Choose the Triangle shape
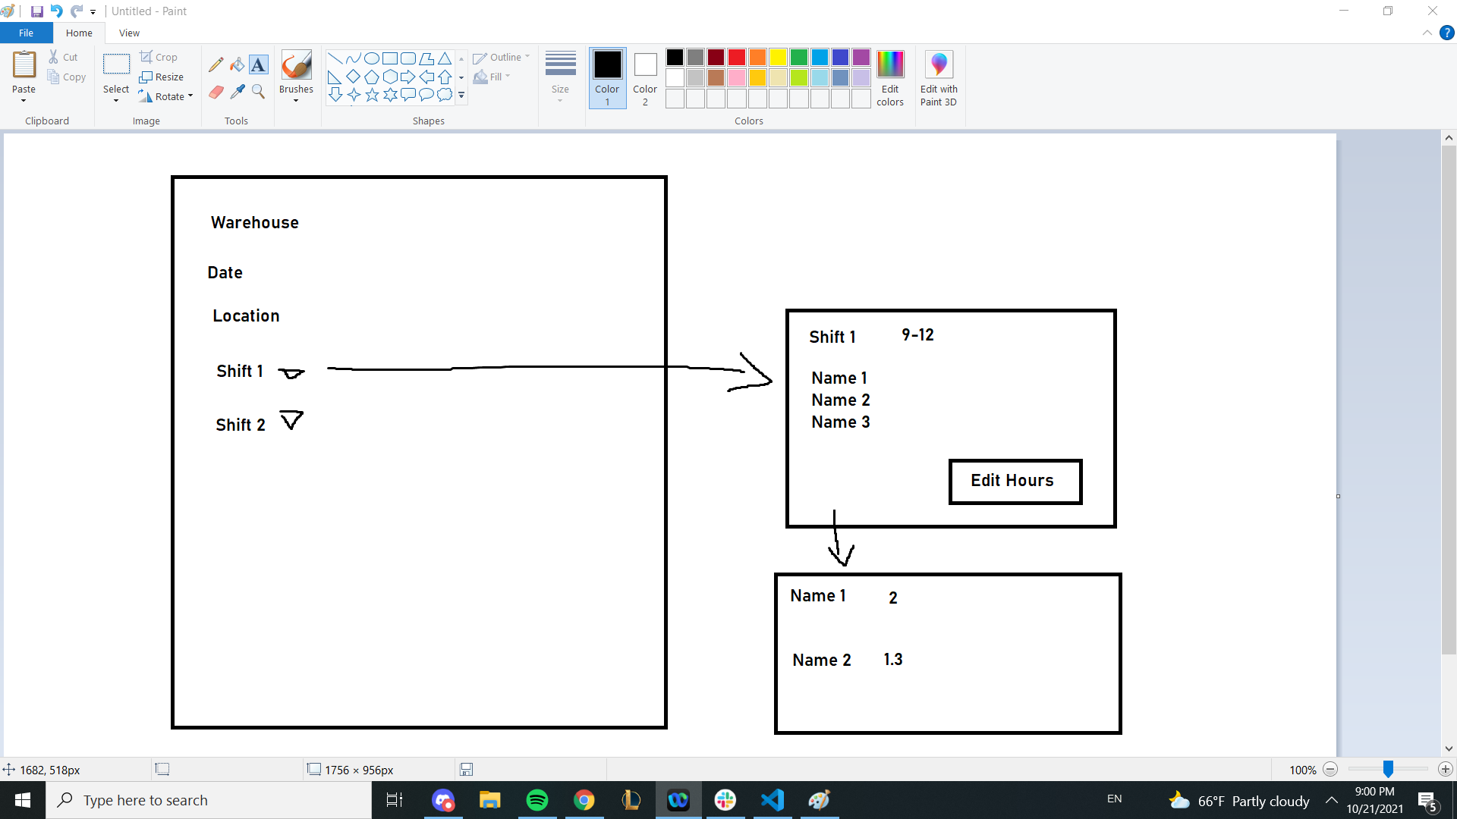 point(445,58)
